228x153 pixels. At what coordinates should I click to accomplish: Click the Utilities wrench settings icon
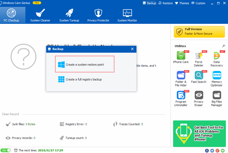[224, 46]
